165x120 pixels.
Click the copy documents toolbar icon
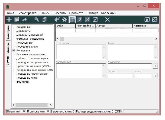pos(45,20)
